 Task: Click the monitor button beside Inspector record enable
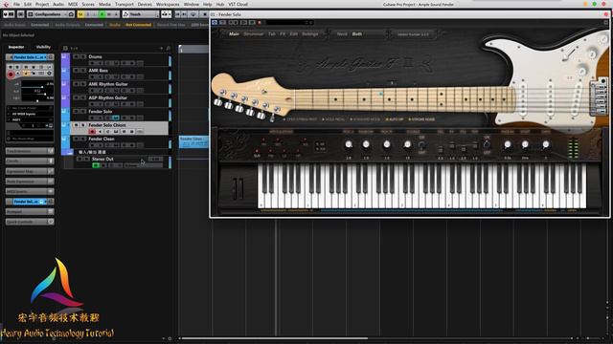(x=18, y=74)
